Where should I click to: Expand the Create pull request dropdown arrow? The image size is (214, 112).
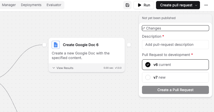(x=196, y=5)
